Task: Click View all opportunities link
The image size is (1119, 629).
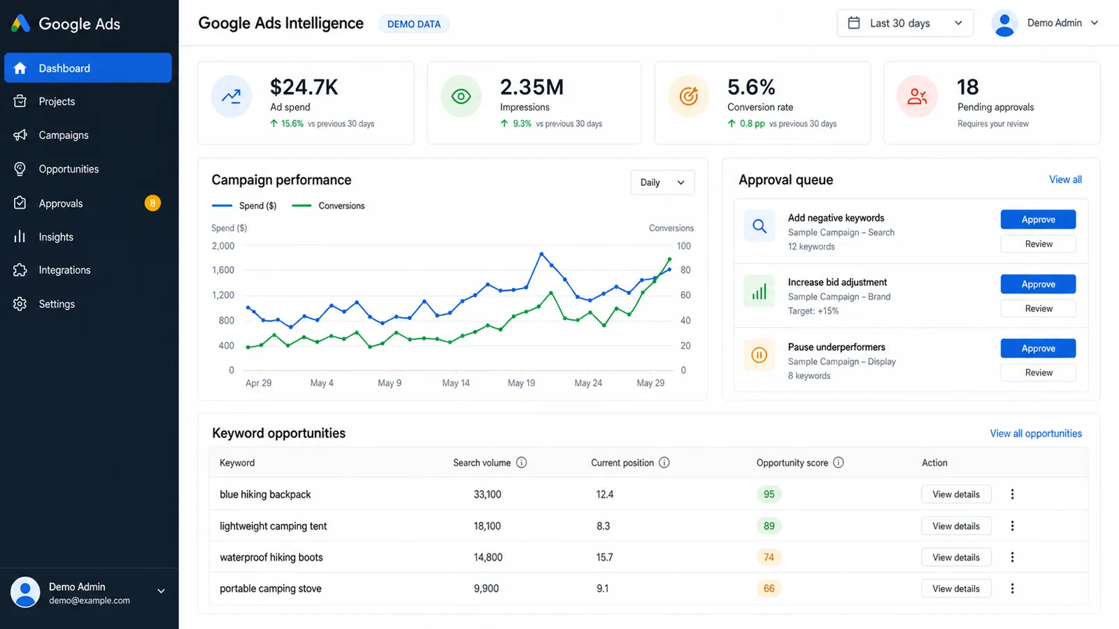Action: (1036, 433)
